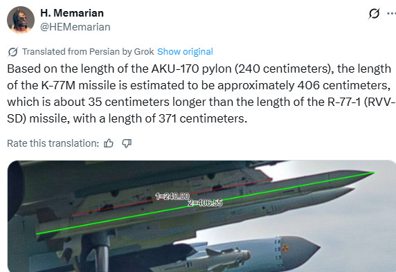Click the "Translated from Persian by Grok" notice

(x=88, y=51)
